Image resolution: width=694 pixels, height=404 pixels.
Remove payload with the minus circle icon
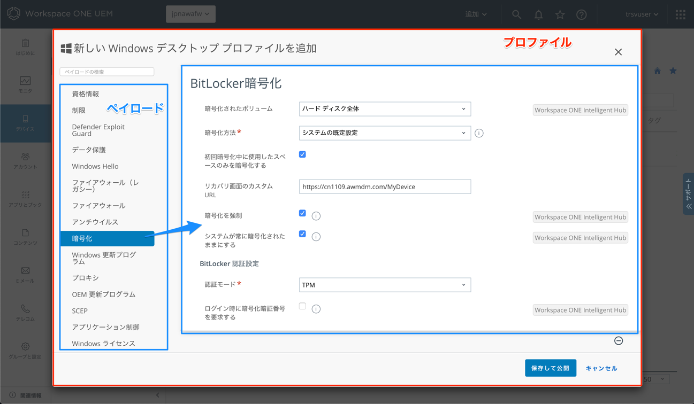coord(619,341)
